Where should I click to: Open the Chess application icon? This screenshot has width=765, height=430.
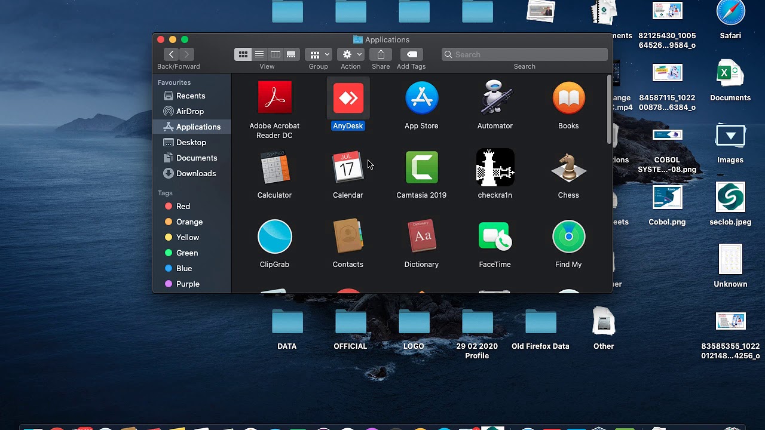568,167
